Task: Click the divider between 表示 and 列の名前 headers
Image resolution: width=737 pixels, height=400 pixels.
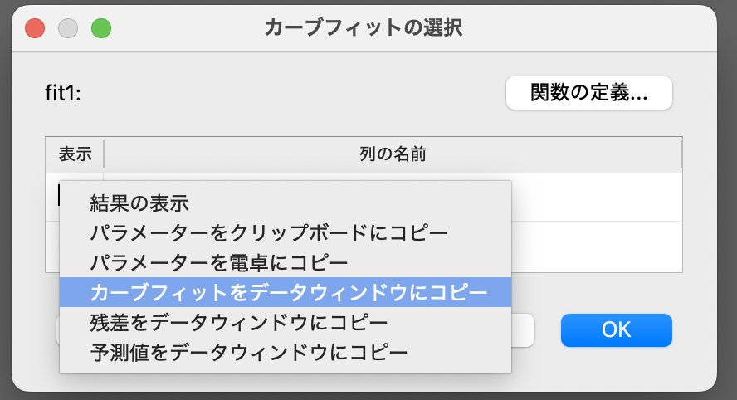Action: 104,154
